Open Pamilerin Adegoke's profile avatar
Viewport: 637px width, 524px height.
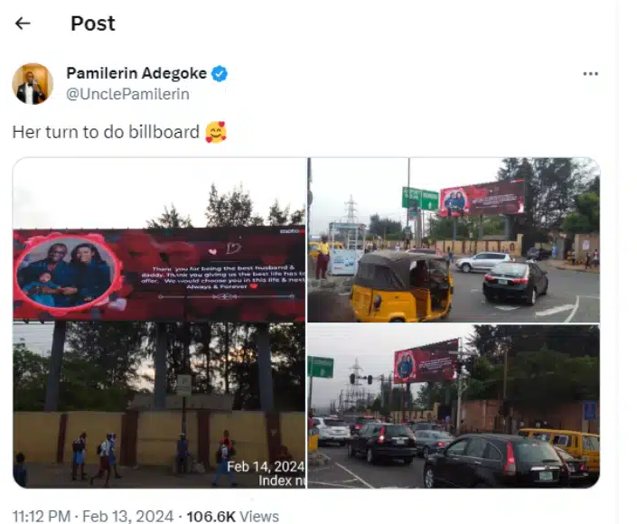pos(33,84)
